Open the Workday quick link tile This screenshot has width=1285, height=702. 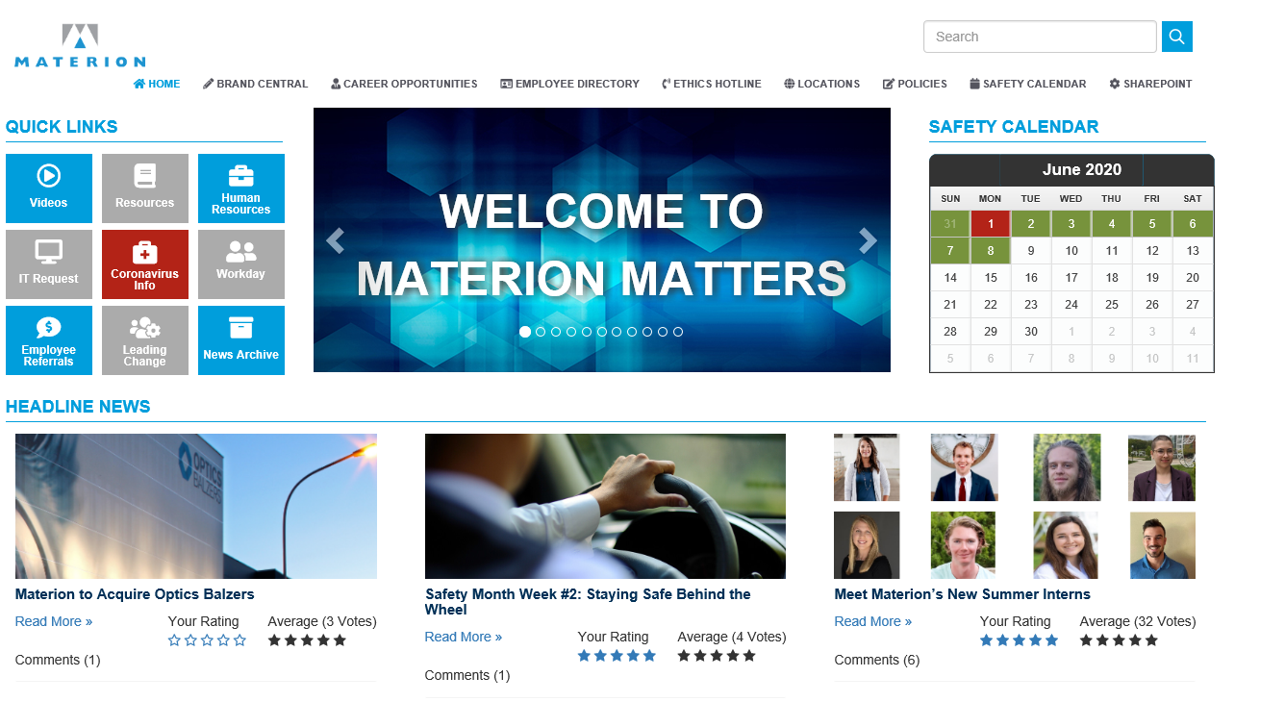point(241,264)
